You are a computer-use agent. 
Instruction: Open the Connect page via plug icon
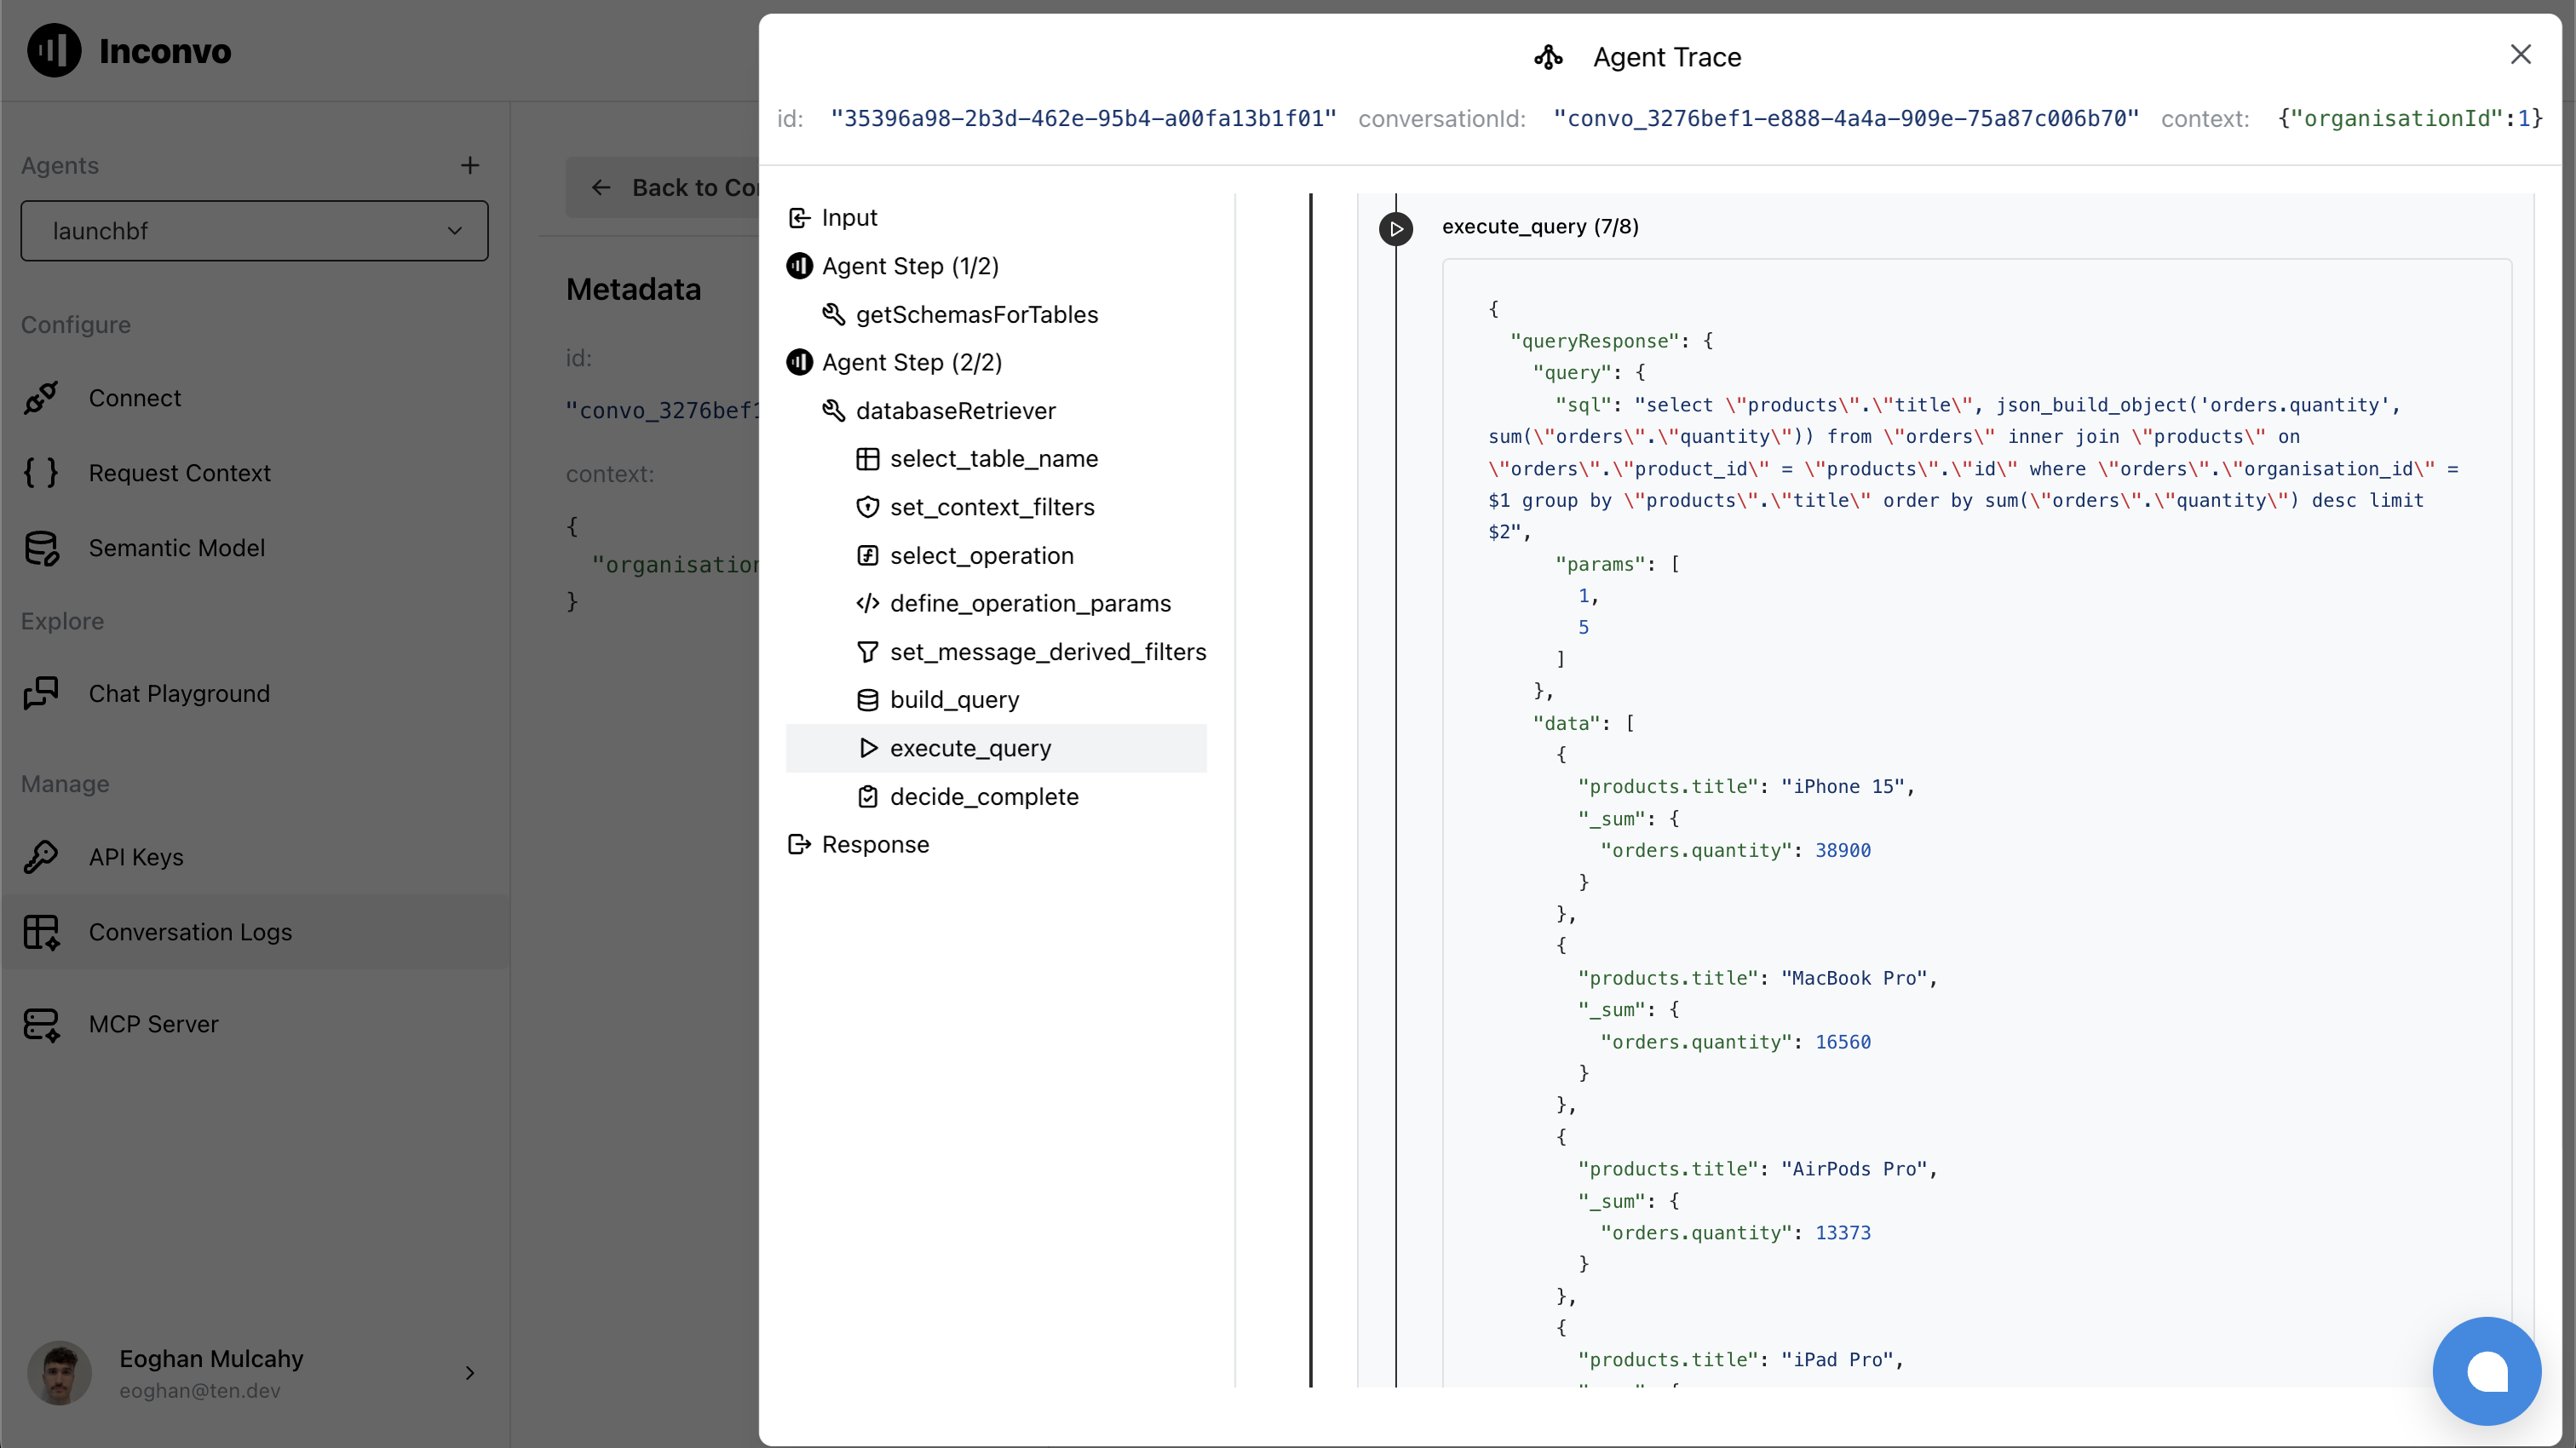point(41,398)
